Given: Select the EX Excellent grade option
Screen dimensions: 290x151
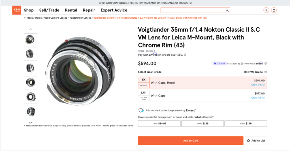Looking at the screenshot, I should point(202,83).
